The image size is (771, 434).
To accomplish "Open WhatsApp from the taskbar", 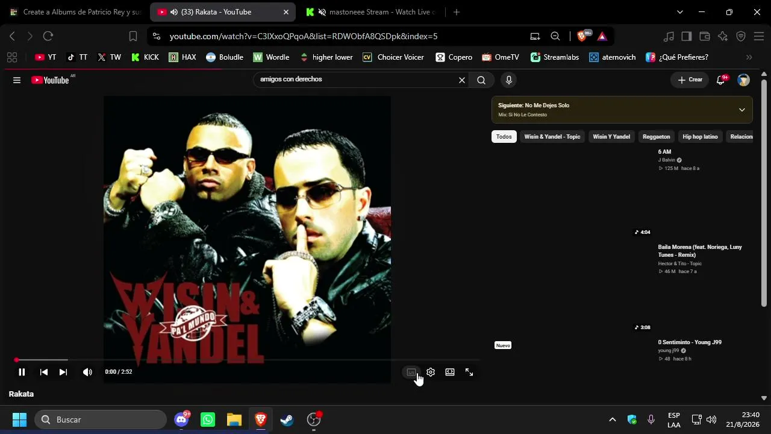I will pyautogui.click(x=208, y=420).
